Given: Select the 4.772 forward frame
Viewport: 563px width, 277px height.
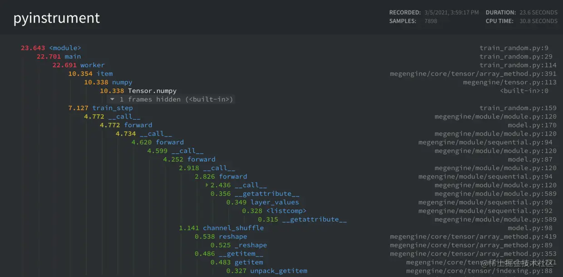Looking at the screenshot, I should pos(126,126).
